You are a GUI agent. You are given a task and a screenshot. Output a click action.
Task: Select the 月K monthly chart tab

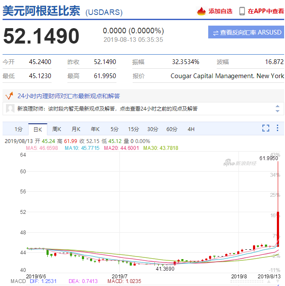[76, 129]
